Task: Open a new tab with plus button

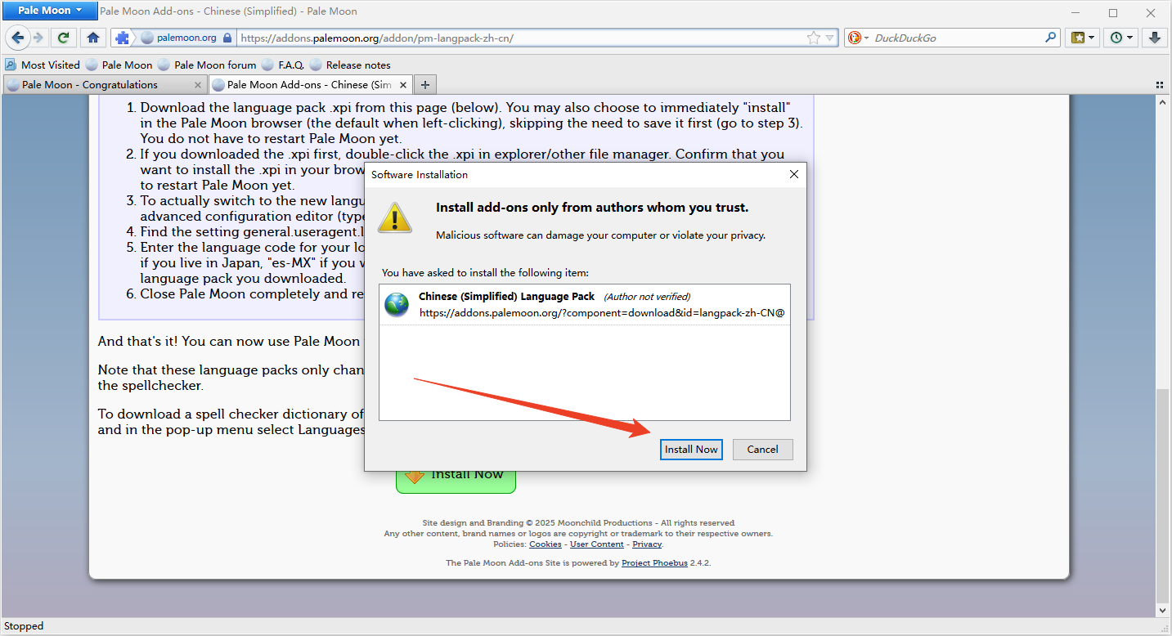Action: [424, 84]
